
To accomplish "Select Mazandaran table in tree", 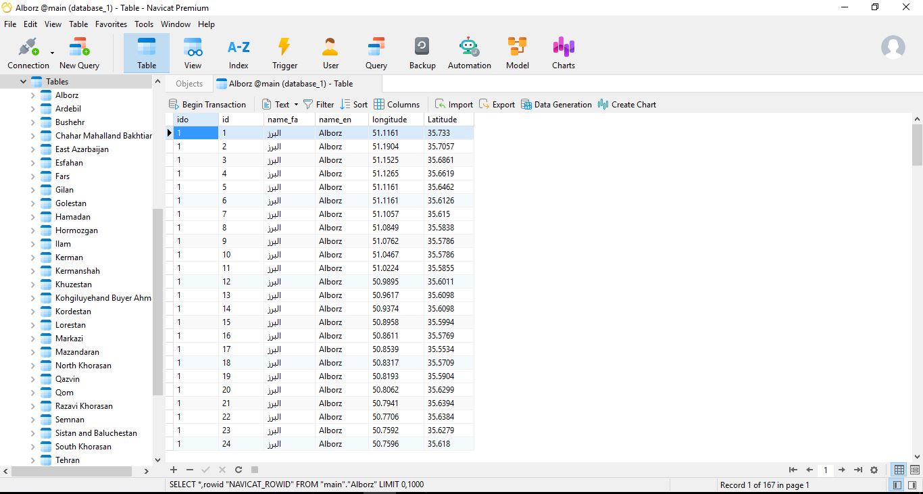I will coord(77,352).
